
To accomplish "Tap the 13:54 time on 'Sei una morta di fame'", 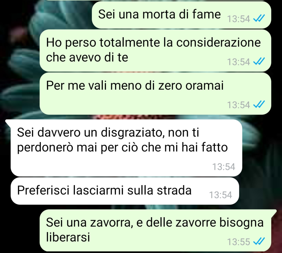I will pos(238,19).
